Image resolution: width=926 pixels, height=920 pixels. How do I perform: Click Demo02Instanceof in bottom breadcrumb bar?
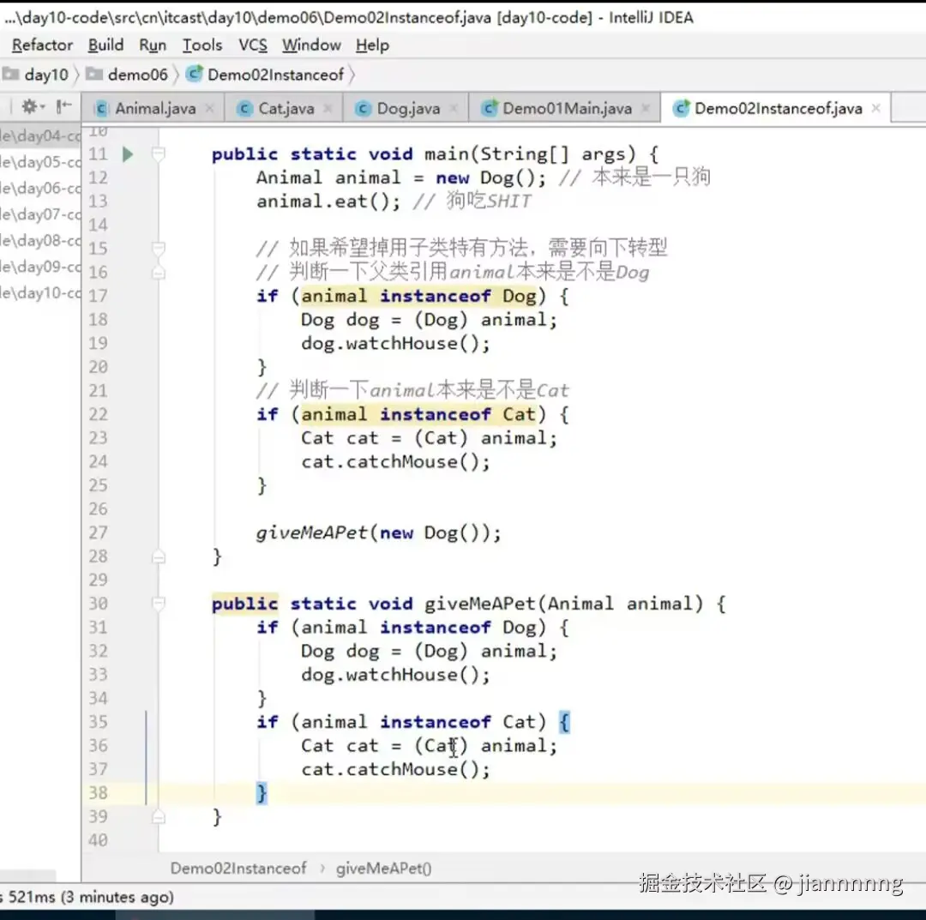(x=238, y=868)
